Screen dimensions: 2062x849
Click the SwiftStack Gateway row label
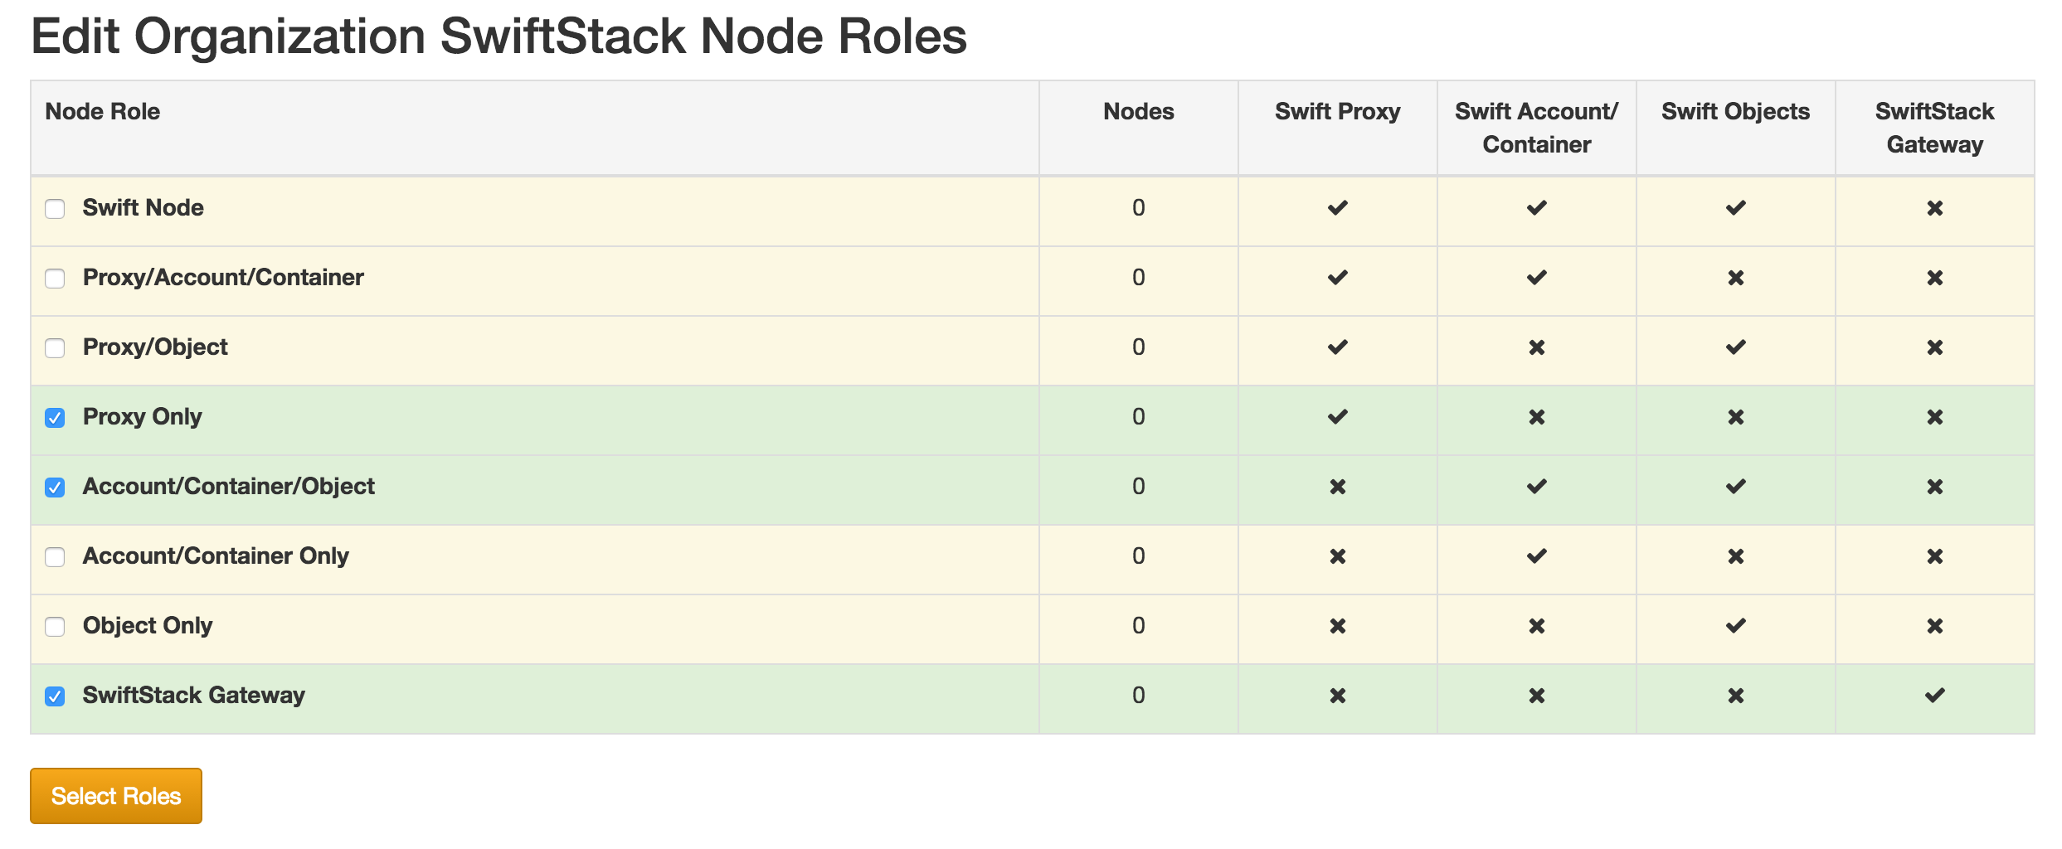(194, 695)
